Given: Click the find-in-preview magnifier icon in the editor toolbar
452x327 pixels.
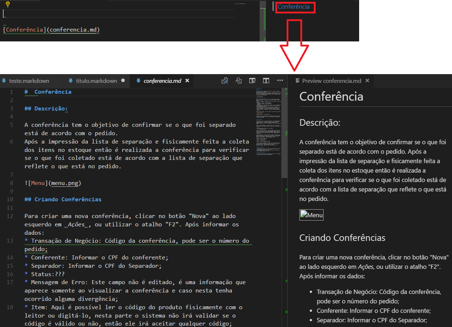Looking at the screenshot, I should 225,81.
